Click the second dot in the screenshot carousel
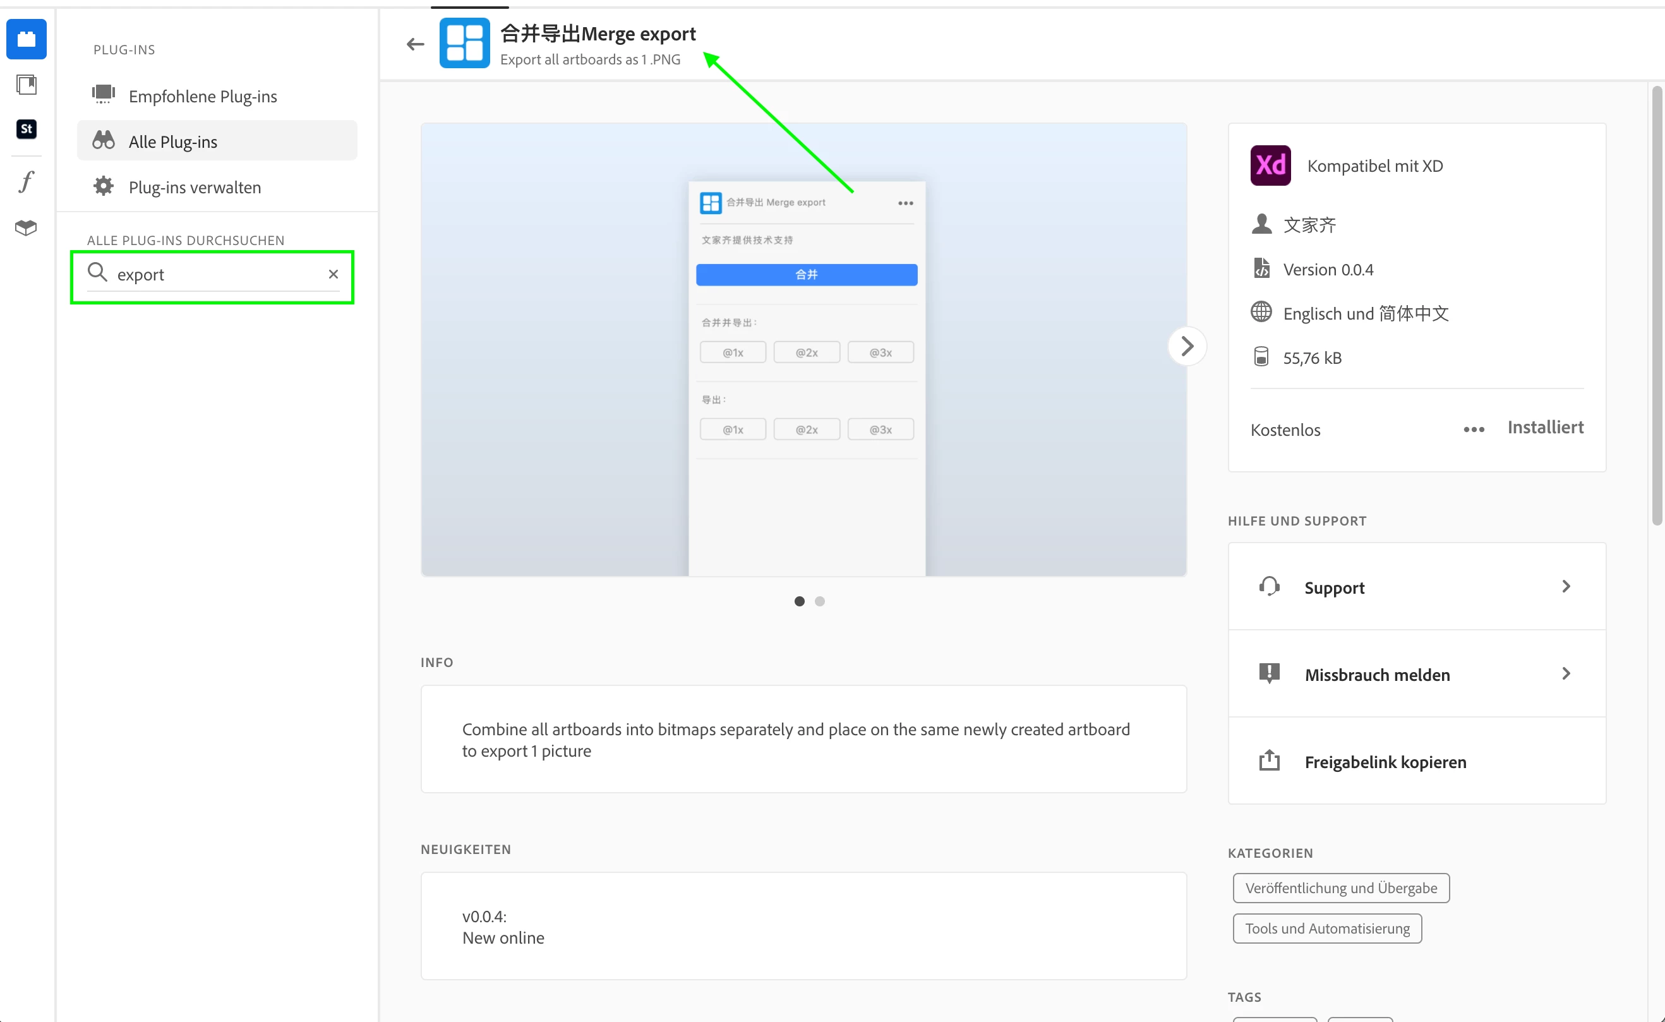The width and height of the screenshot is (1665, 1022). click(x=820, y=601)
